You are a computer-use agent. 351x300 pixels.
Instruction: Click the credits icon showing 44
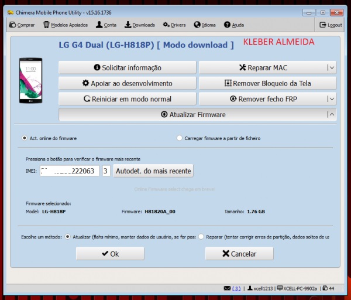[x=325, y=288]
